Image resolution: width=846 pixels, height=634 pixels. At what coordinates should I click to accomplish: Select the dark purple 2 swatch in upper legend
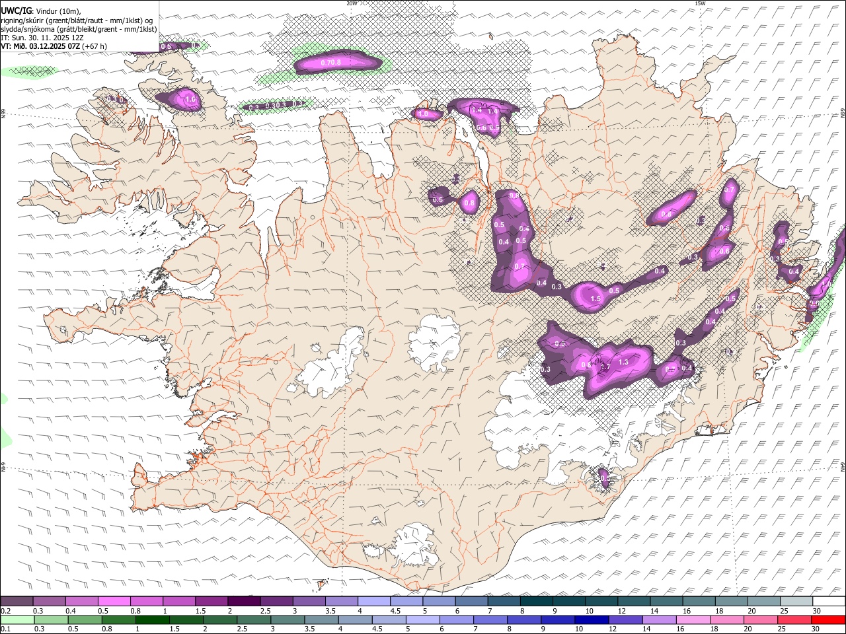point(243,601)
